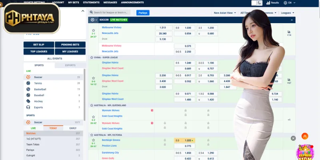The image size is (320, 160).
Task: Collapse the Soccer live matches section
Action: pyautogui.click(x=292, y=20)
